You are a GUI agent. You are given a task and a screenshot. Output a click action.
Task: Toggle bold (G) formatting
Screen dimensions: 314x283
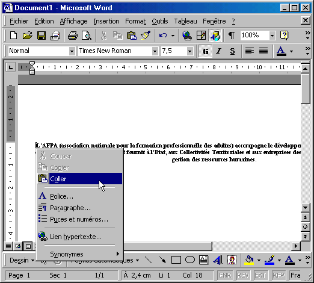(x=205, y=51)
